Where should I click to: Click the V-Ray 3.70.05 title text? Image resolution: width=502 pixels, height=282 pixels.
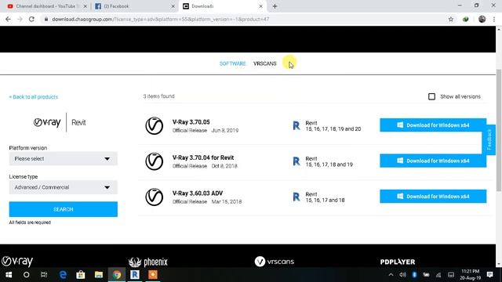191,122
